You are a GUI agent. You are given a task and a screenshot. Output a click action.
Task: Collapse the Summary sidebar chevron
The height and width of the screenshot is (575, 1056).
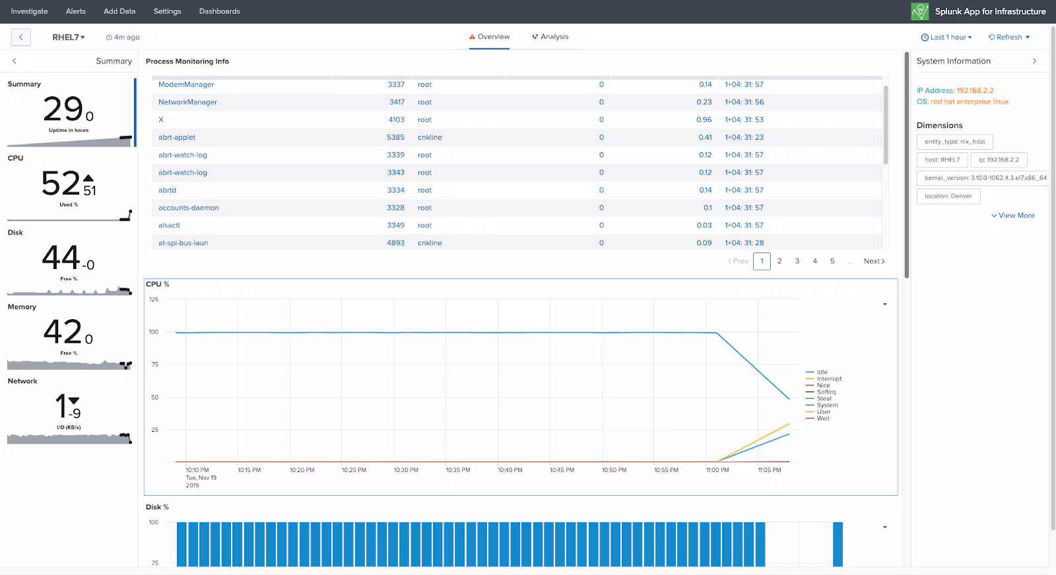(x=15, y=61)
